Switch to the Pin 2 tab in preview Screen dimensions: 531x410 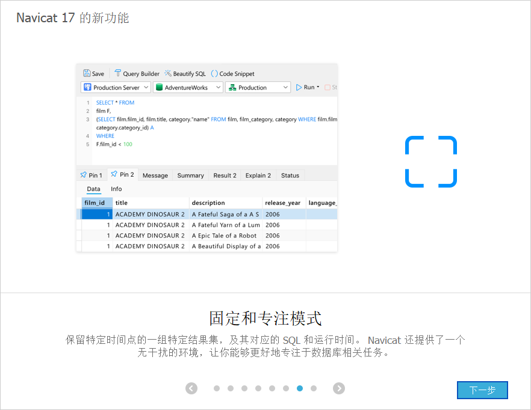click(x=123, y=174)
